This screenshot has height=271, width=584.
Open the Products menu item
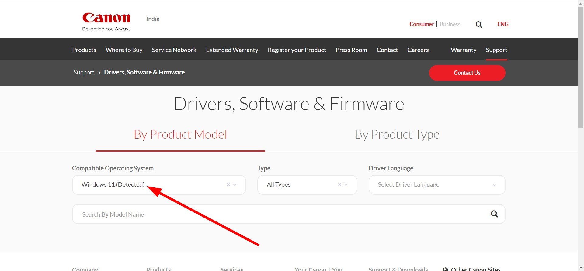(x=84, y=50)
